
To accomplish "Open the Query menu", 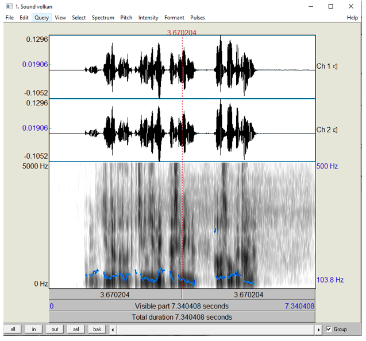I will (x=41, y=18).
